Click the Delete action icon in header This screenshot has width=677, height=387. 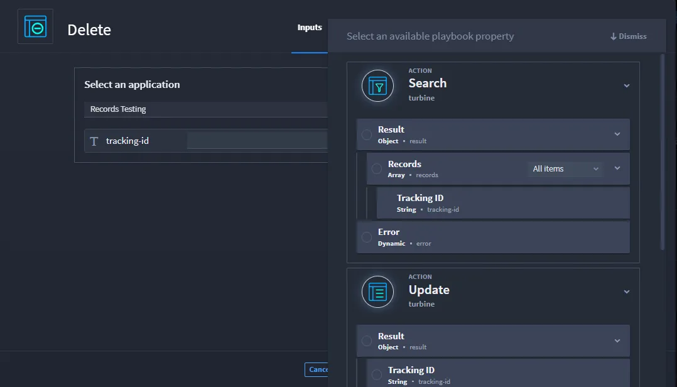[35, 27]
